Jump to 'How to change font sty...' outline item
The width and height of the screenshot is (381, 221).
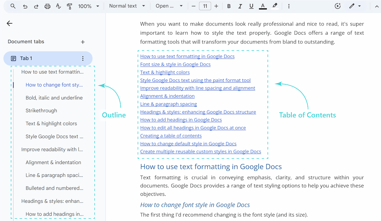tap(54, 85)
